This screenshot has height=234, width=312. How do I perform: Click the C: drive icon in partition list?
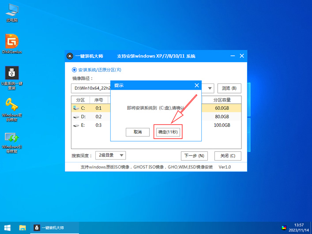76,108
